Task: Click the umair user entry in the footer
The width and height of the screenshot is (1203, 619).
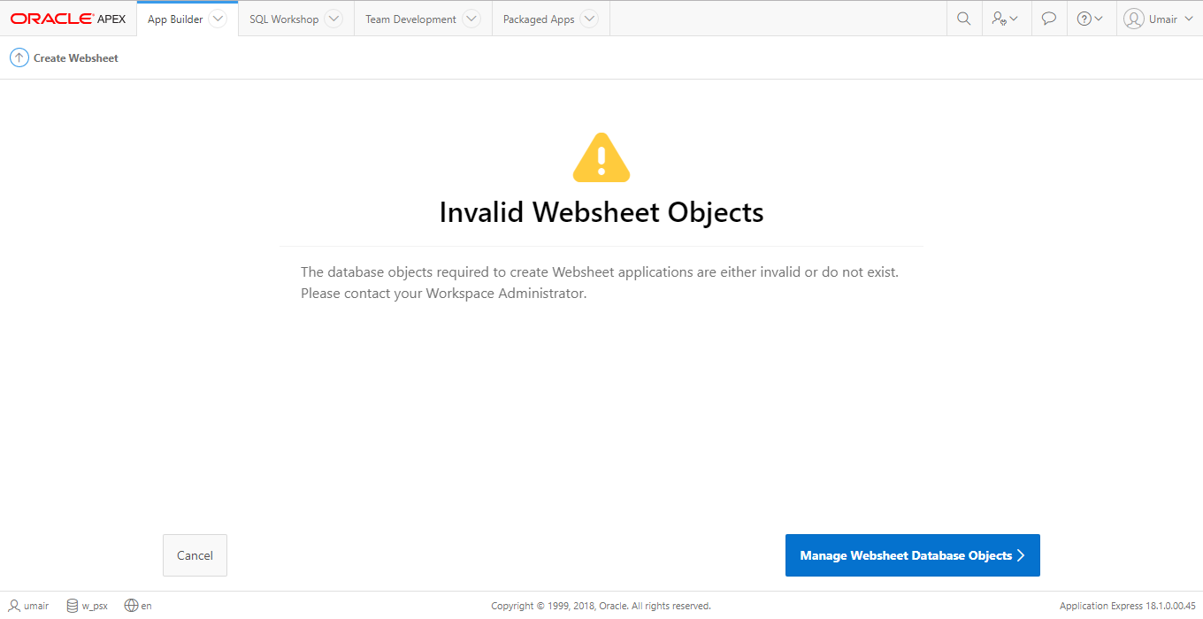Action: click(29, 606)
